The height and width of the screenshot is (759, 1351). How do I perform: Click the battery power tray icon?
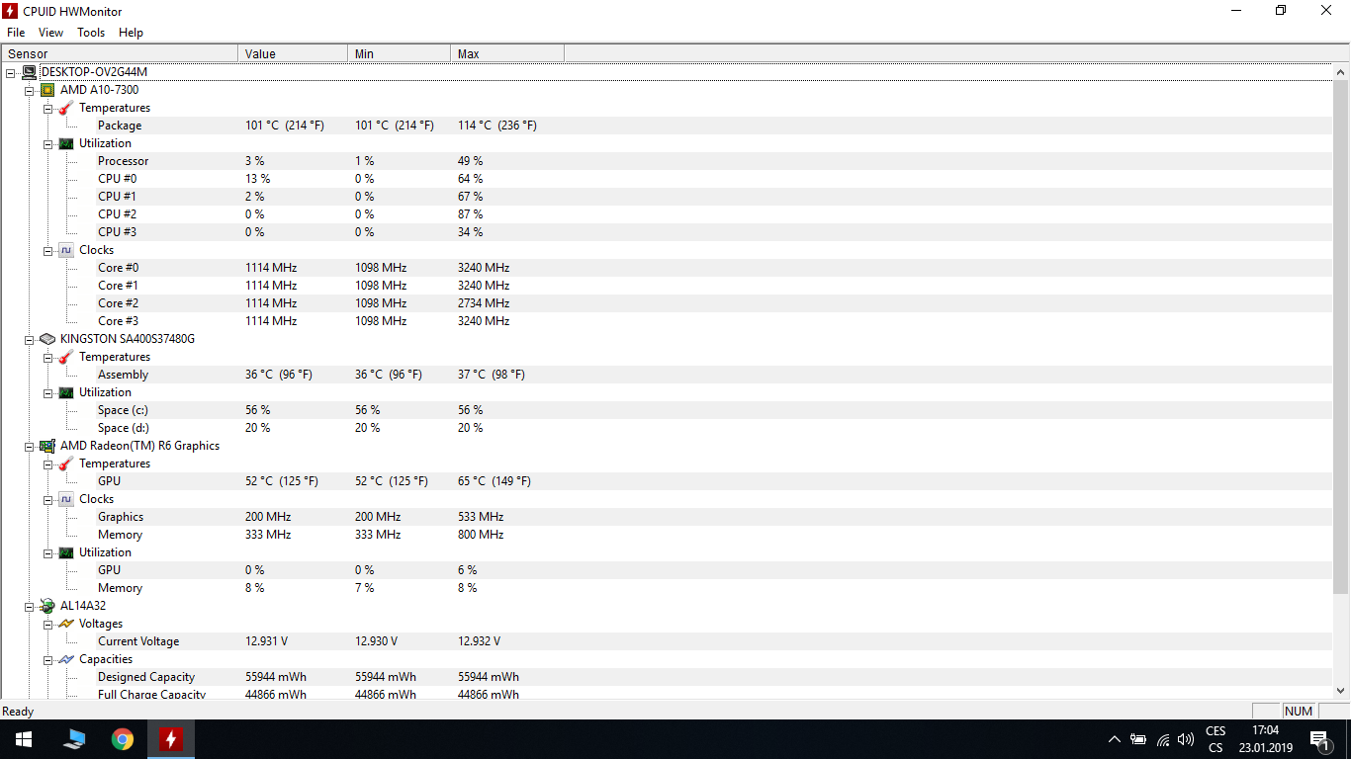click(1138, 739)
